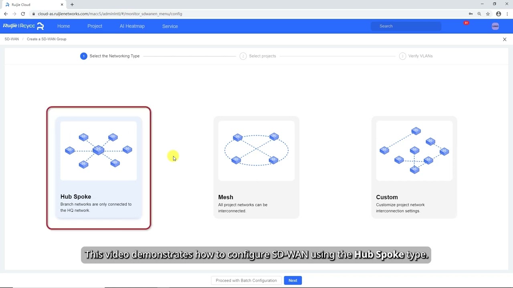Click the Mesh title text

point(226,197)
